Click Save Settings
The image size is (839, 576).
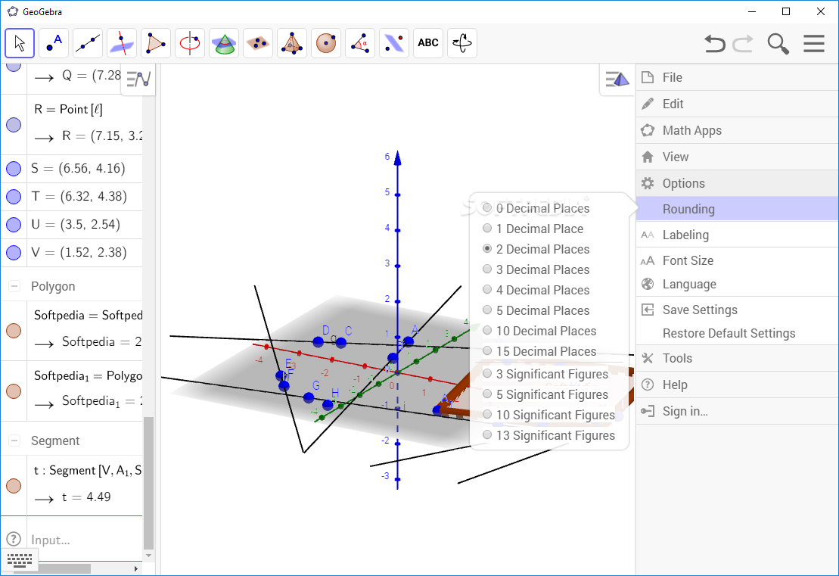(x=738, y=310)
